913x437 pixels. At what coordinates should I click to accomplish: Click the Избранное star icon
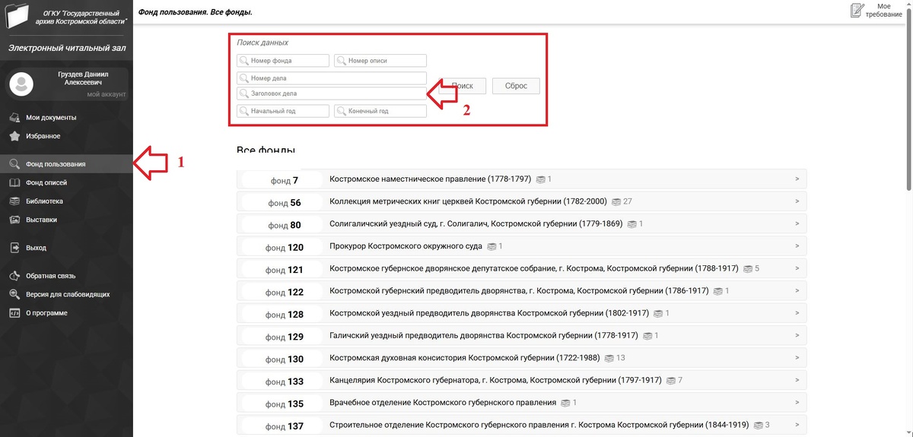pos(14,136)
